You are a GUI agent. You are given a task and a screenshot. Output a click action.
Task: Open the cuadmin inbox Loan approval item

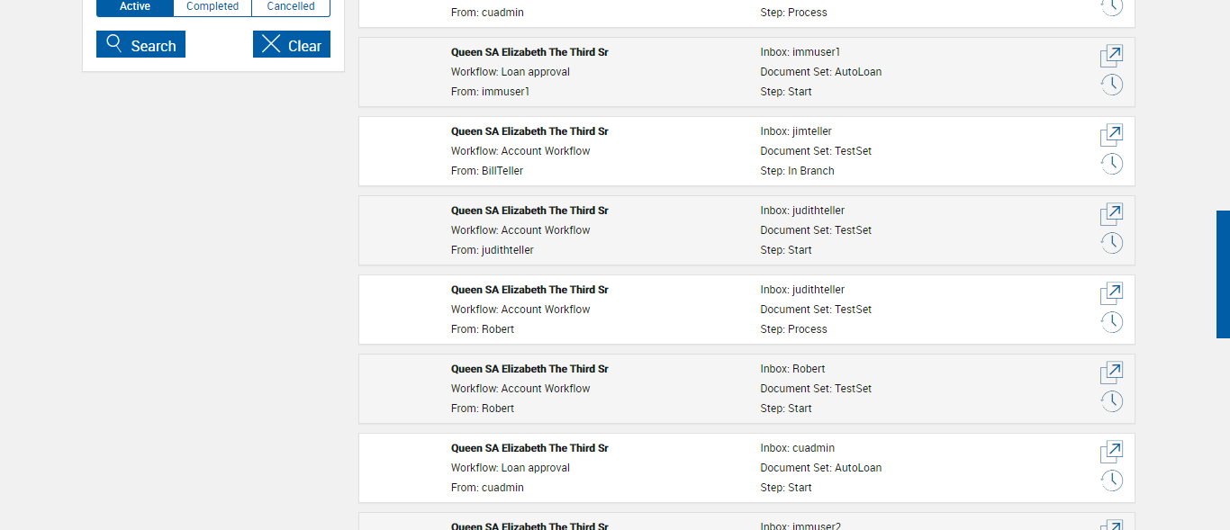click(1112, 452)
